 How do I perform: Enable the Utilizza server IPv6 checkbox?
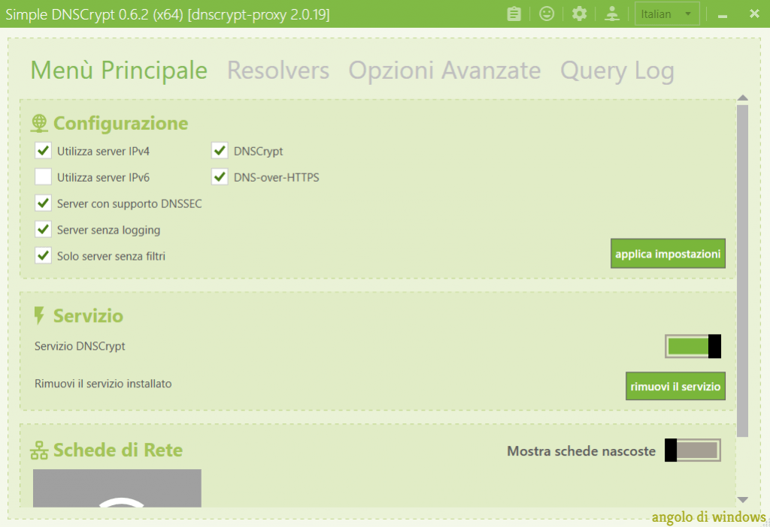pos(43,177)
